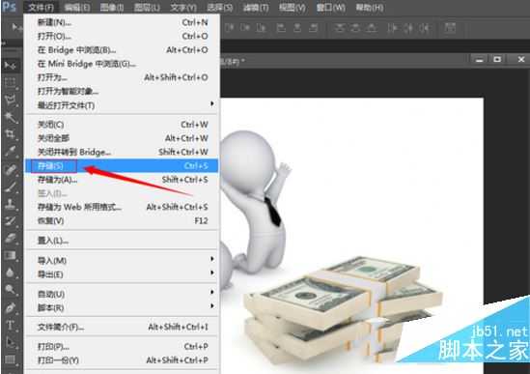Choose 在 Bridge 中浏览(B)...
The width and height of the screenshot is (530, 374).
point(122,50)
